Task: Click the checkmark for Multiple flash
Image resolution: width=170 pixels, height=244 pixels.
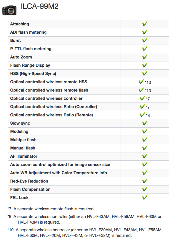Action: pyautogui.click(x=145, y=139)
